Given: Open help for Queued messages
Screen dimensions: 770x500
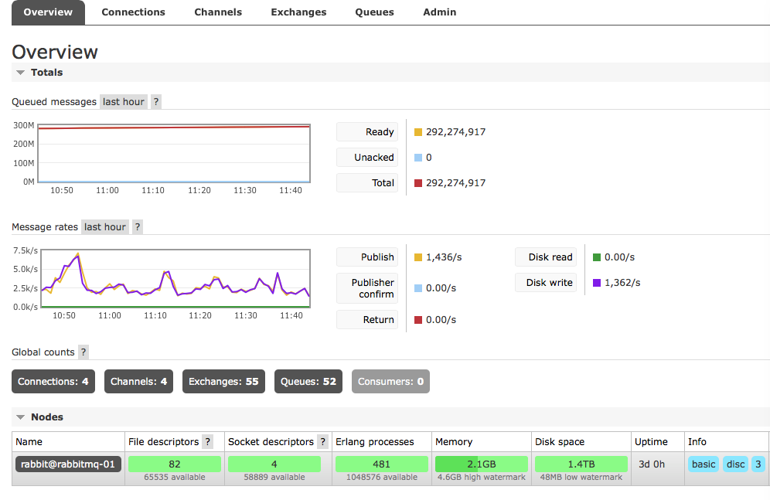Looking at the screenshot, I should (x=156, y=101).
